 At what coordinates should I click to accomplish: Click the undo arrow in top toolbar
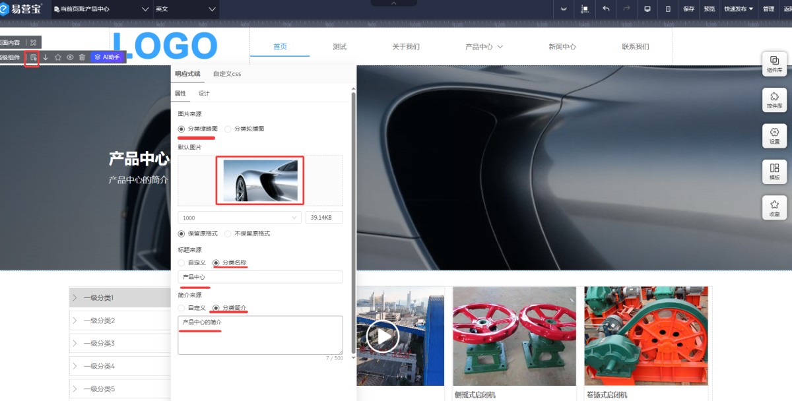pyautogui.click(x=606, y=9)
